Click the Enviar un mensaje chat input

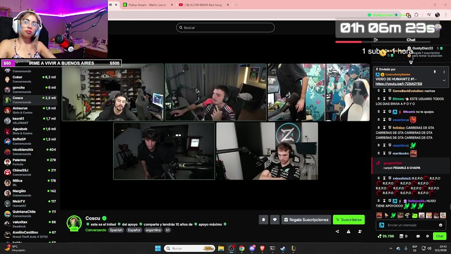411,225
